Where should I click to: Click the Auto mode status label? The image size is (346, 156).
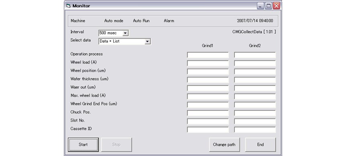pos(114,21)
